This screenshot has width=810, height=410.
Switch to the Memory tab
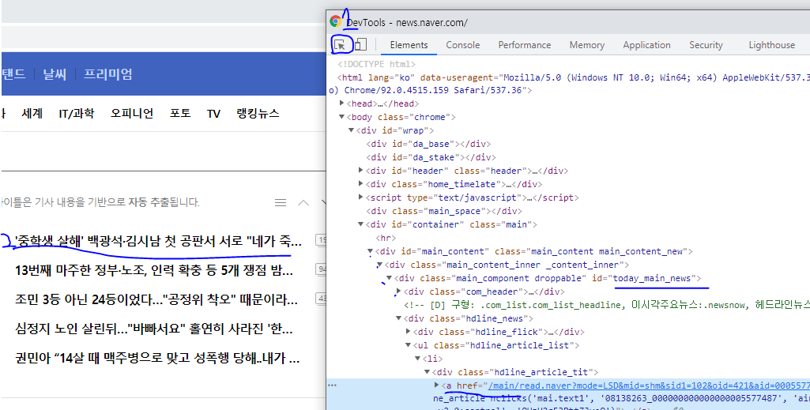pos(587,45)
